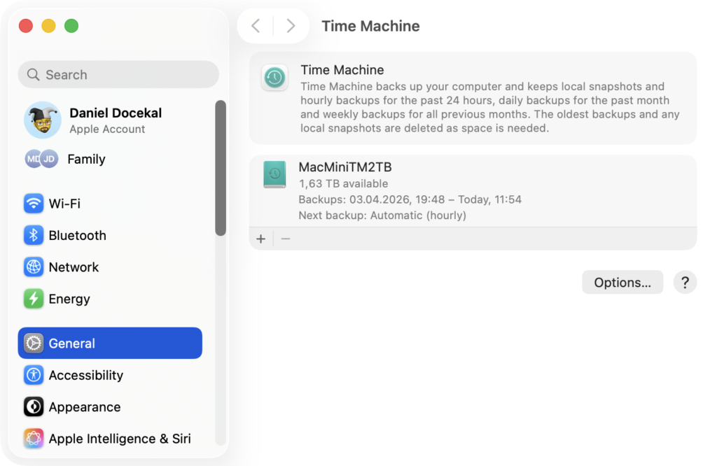Go back with the left chevron
This screenshot has height=466, width=717.
click(256, 26)
